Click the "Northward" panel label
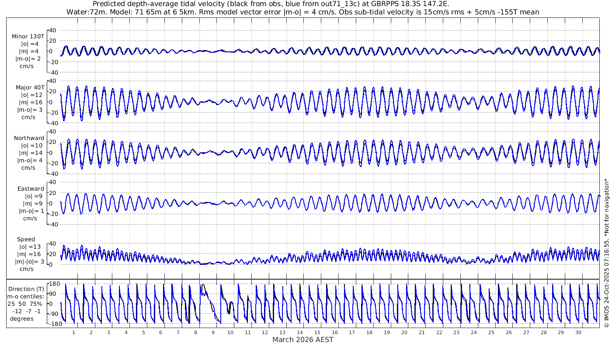The height and width of the screenshot is (349, 612). click(x=29, y=138)
